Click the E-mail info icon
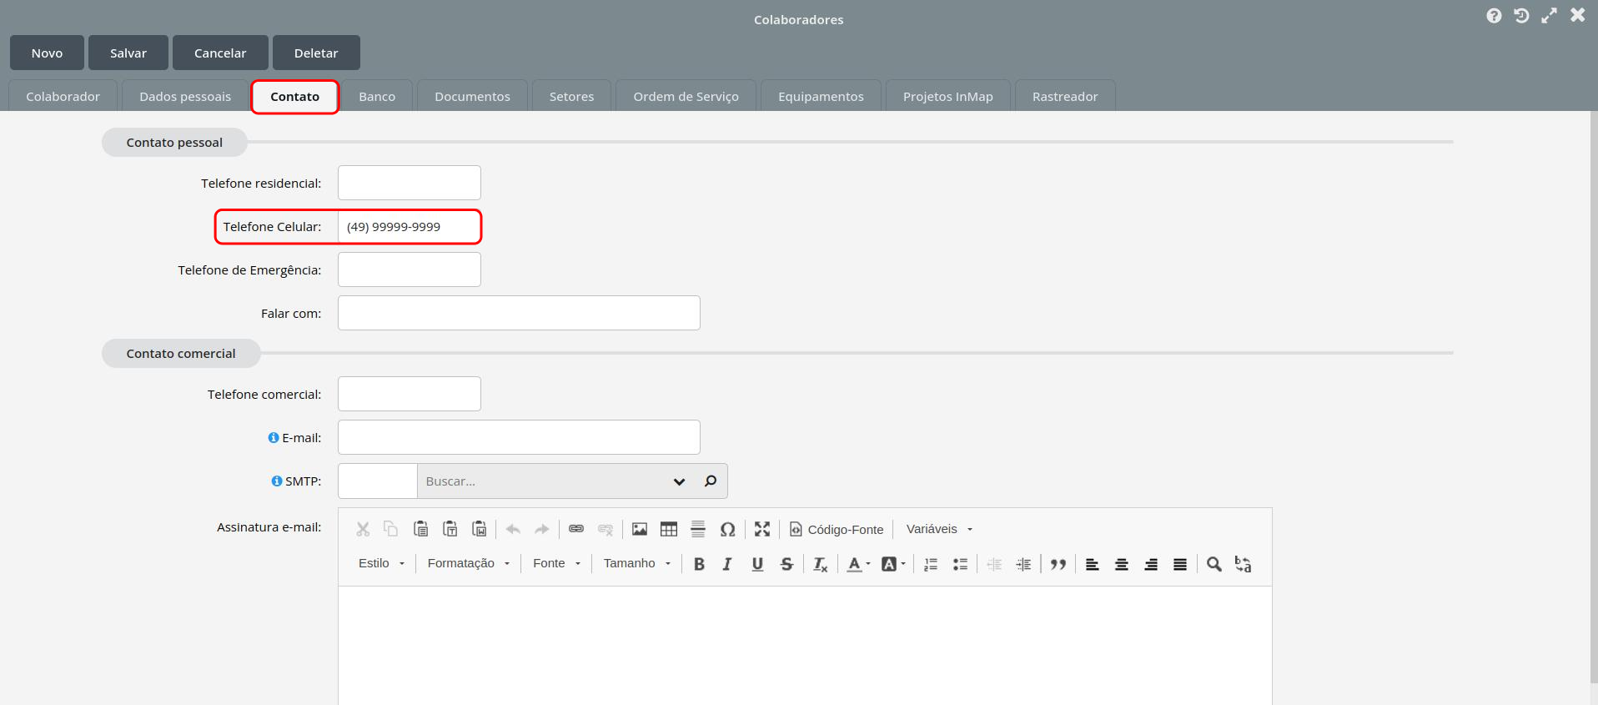1598x705 pixels. click(274, 437)
